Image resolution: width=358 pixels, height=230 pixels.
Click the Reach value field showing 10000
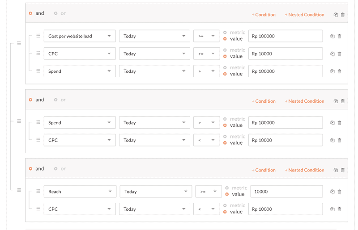pos(286,192)
